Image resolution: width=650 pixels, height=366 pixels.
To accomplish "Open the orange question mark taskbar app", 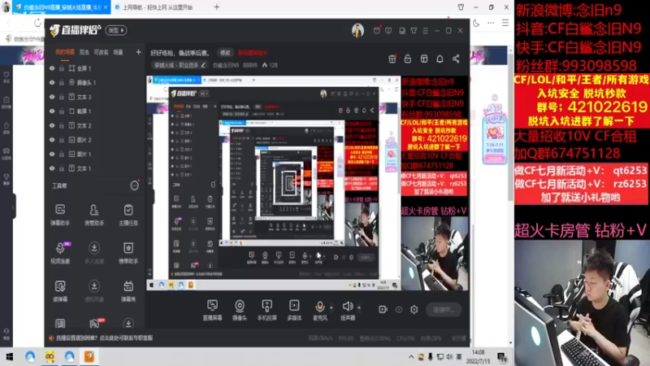I will [89, 357].
